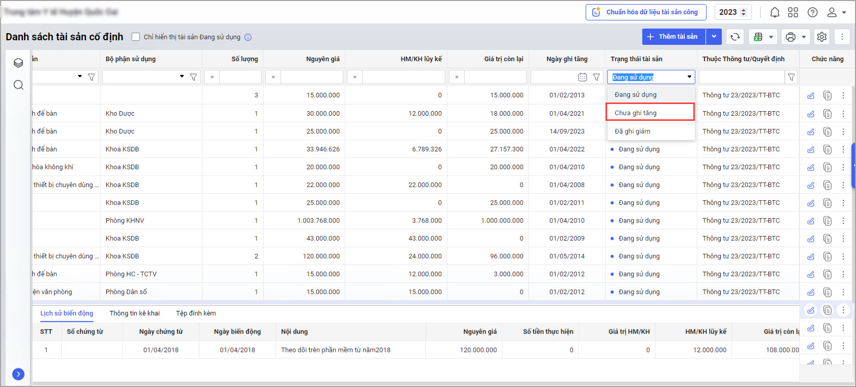Image resolution: width=856 pixels, height=387 pixels.
Task: Open the Excel export dropdown
Action: click(771, 37)
